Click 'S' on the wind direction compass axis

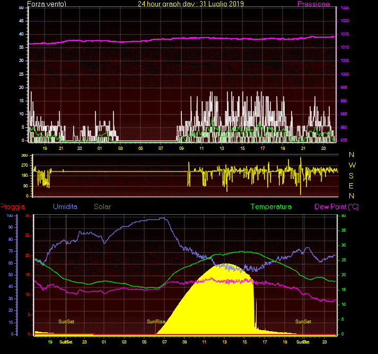[351, 176]
